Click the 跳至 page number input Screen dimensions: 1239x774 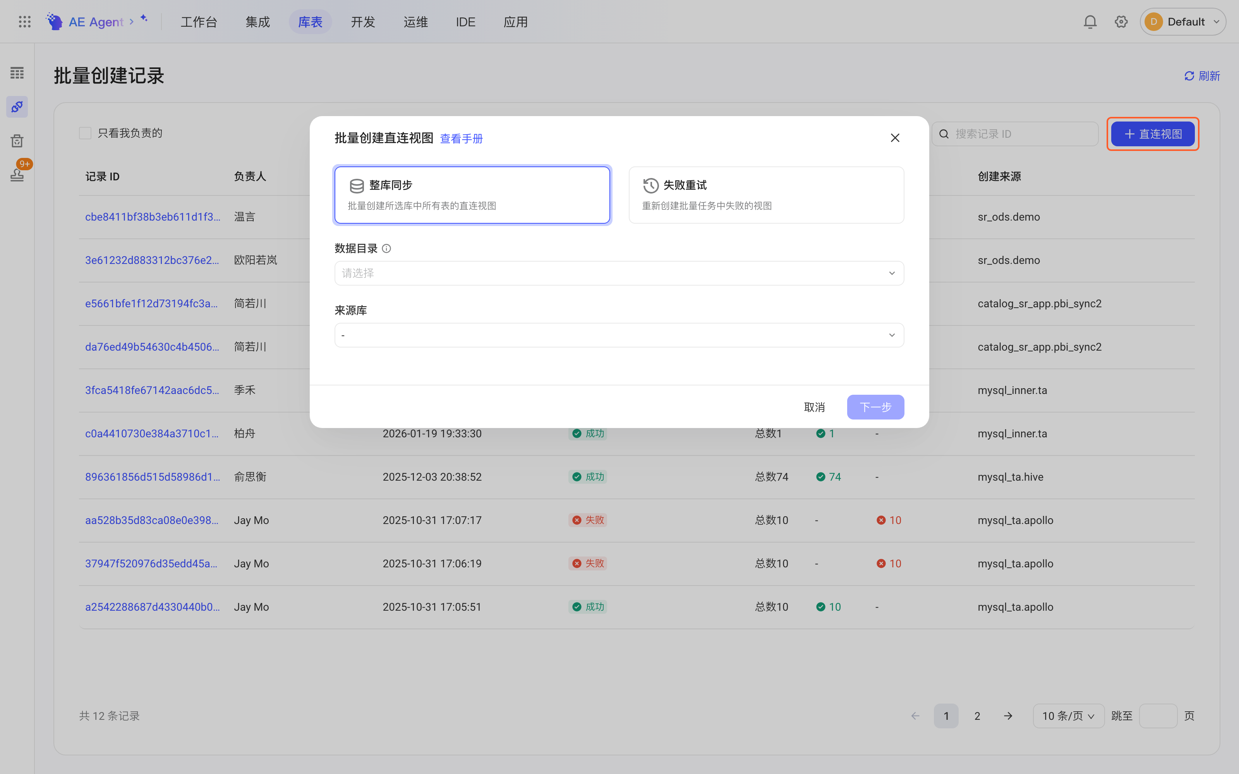pyautogui.click(x=1158, y=716)
